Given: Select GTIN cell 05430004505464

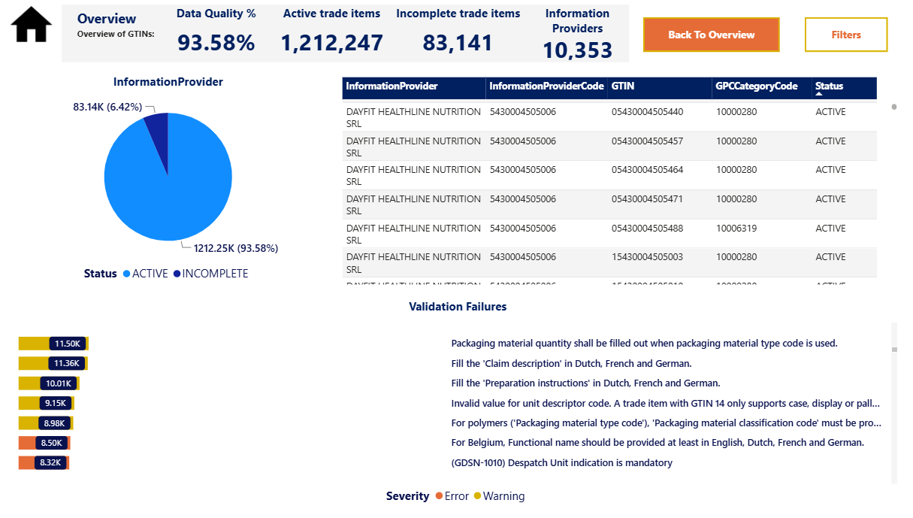Looking at the screenshot, I should 647,170.
